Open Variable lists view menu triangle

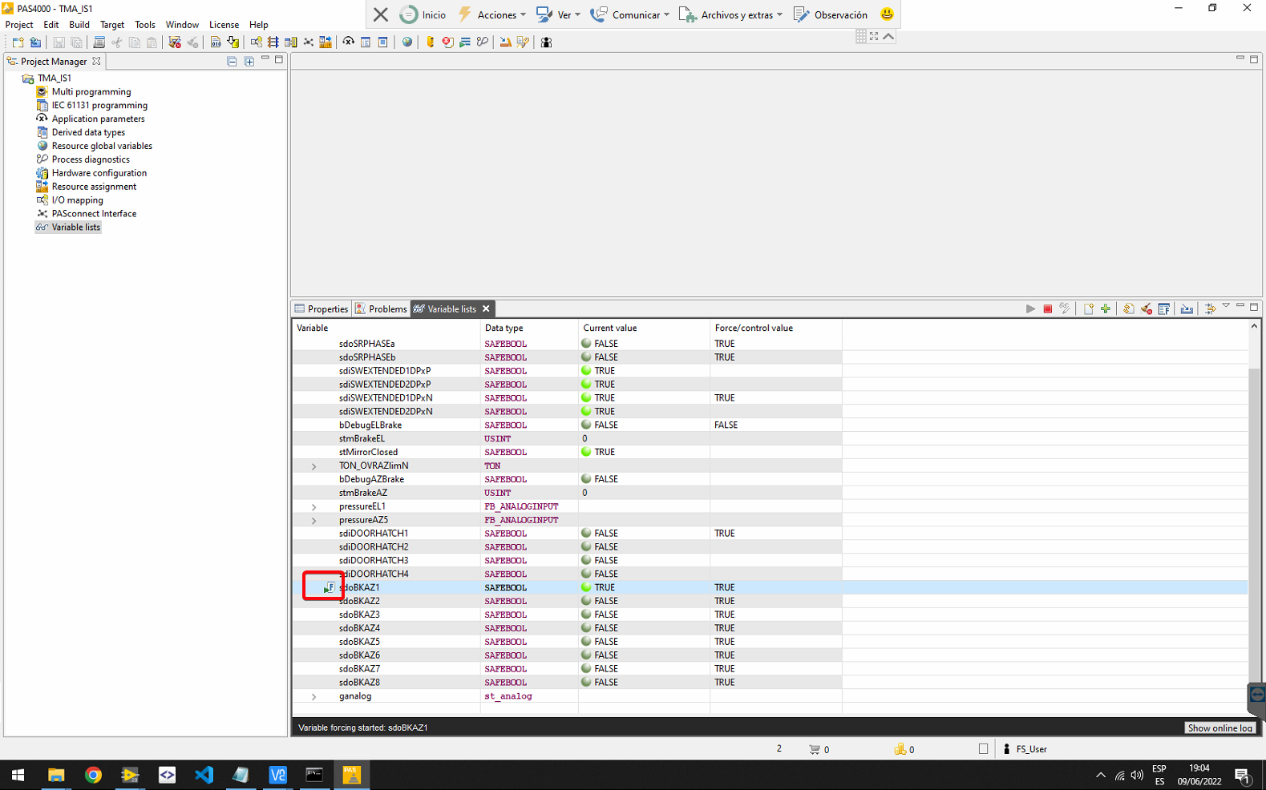(x=1226, y=306)
